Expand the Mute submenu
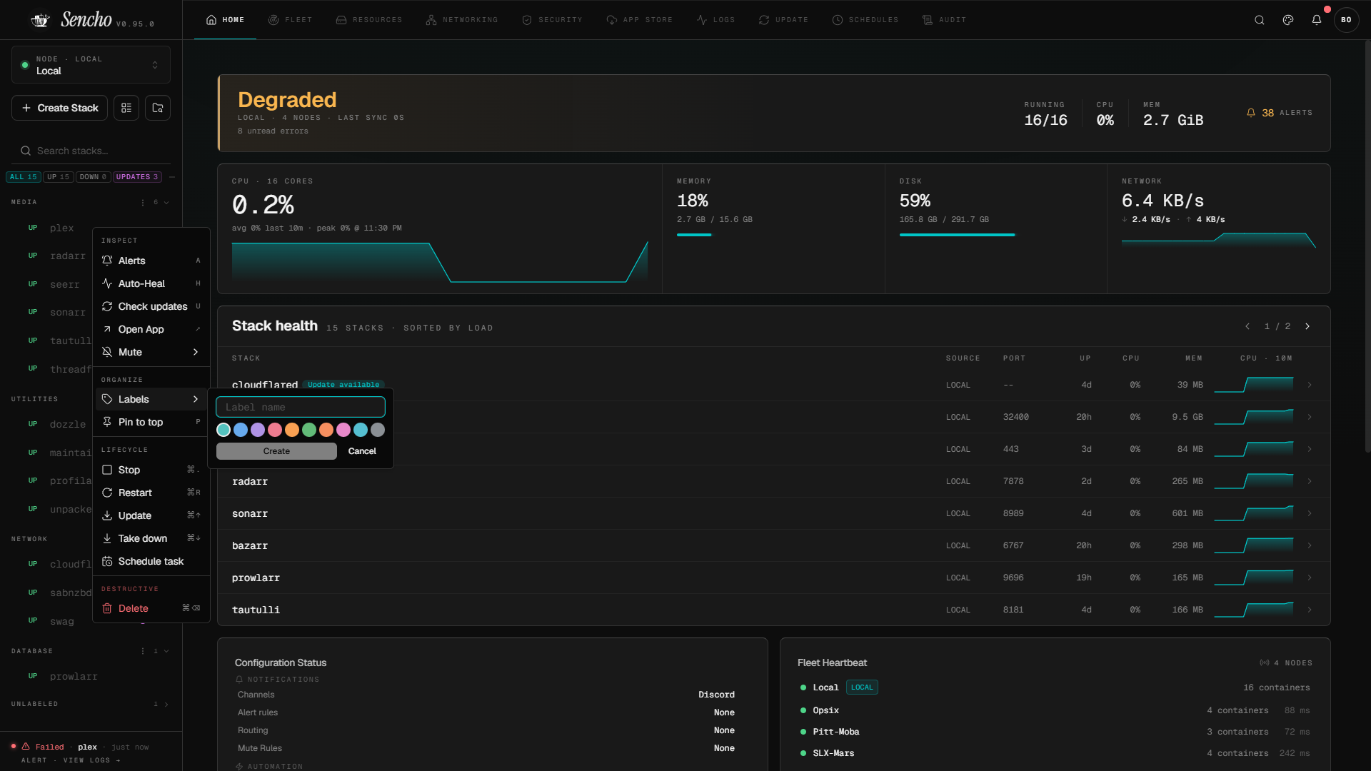 pyautogui.click(x=151, y=352)
